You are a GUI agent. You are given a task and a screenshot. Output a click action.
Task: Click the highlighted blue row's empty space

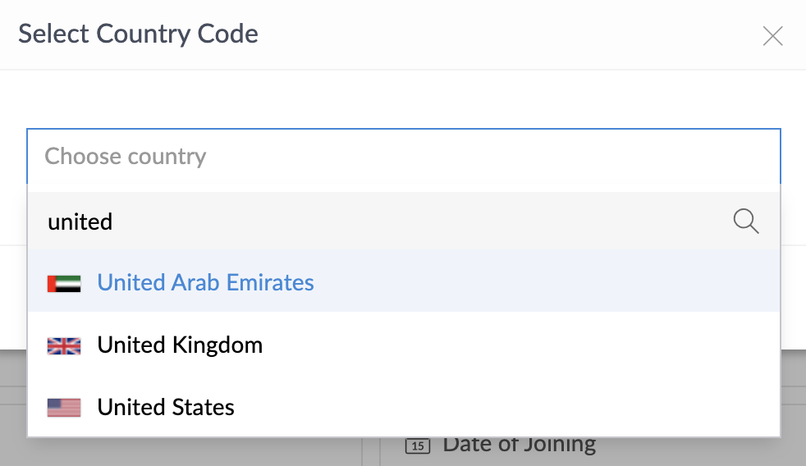[x=542, y=283]
